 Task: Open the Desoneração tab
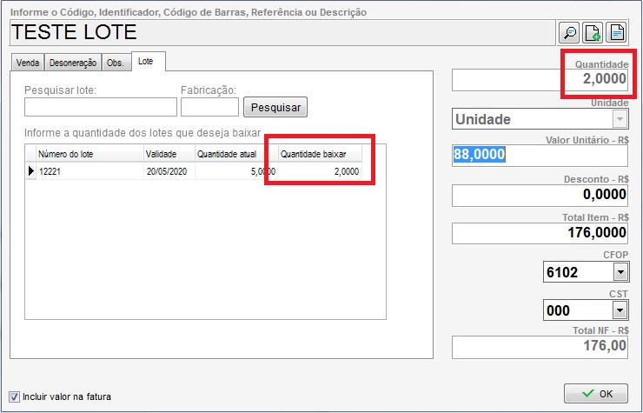(x=73, y=63)
